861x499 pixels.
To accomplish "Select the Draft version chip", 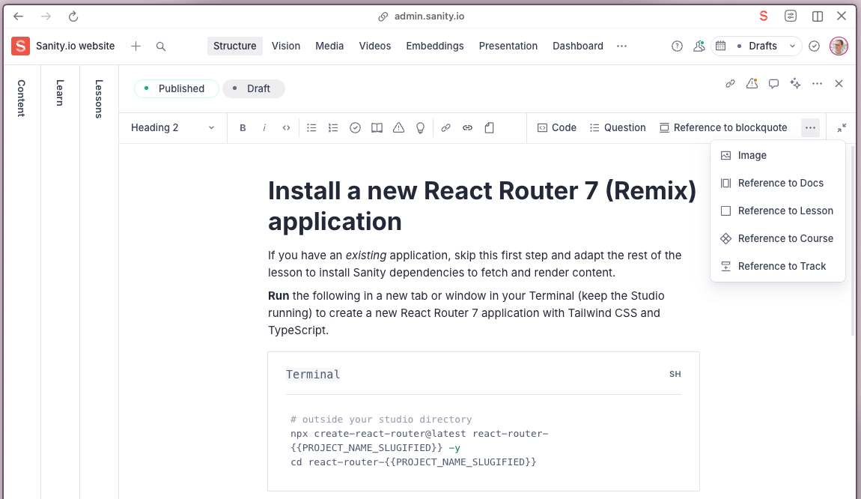I will coord(253,88).
